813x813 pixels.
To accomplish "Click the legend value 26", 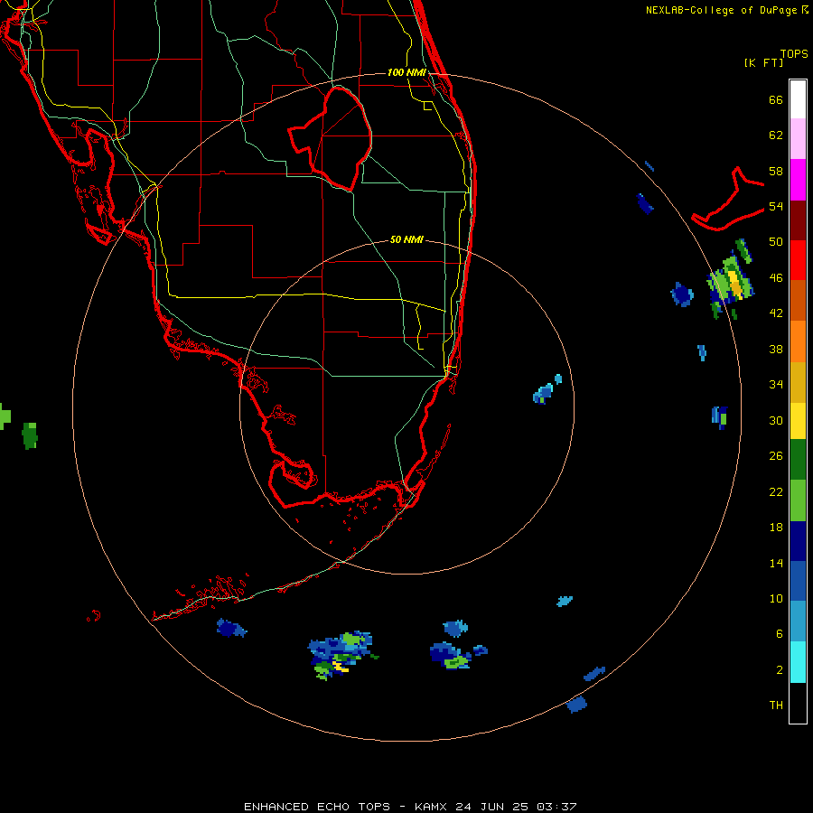I will 776,456.
